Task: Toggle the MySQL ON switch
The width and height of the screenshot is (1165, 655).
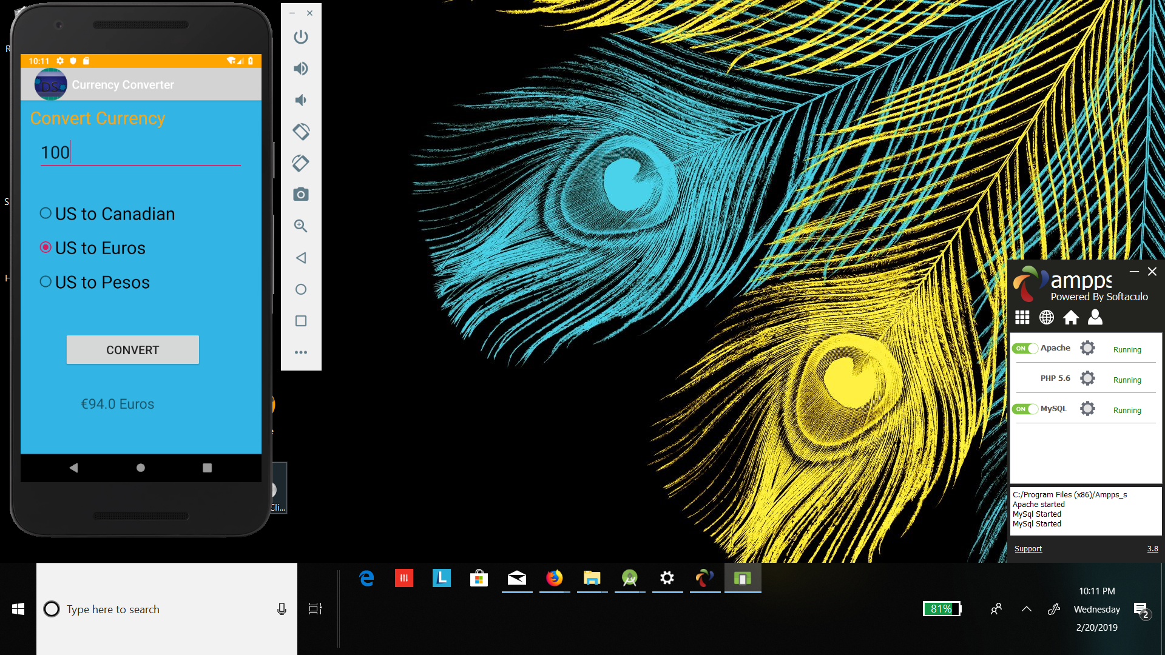Action: (x=1025, y=409)
